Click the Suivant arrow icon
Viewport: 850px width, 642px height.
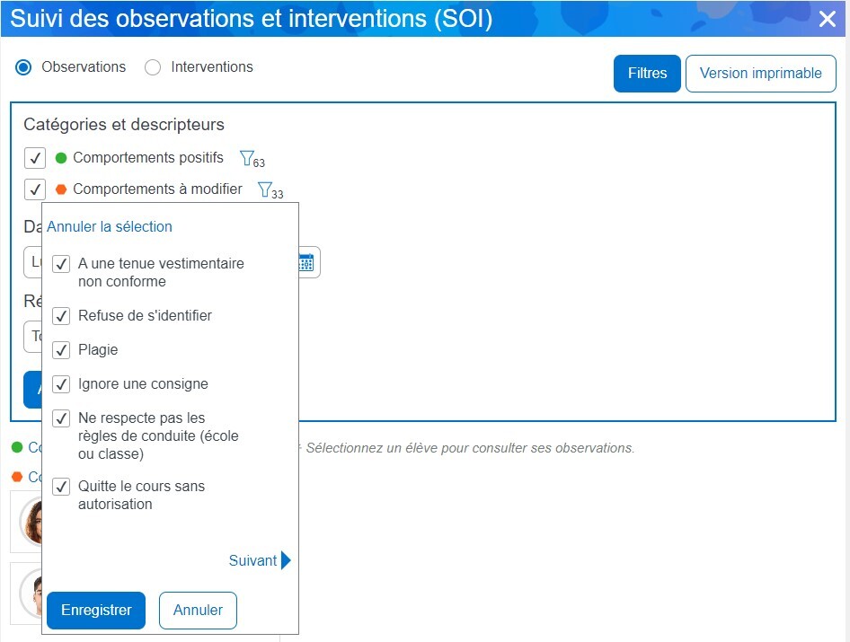(x=286, y=561)
